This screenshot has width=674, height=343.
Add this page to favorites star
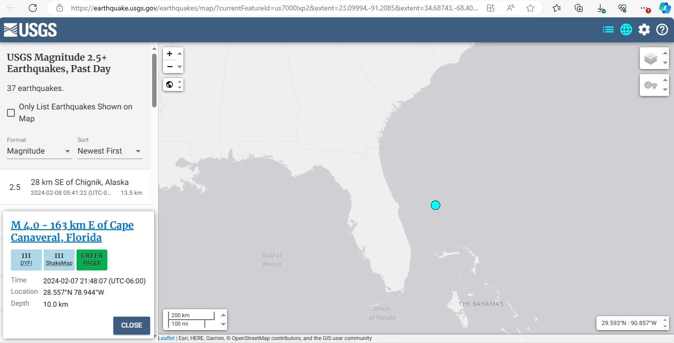tap(530, 8)
